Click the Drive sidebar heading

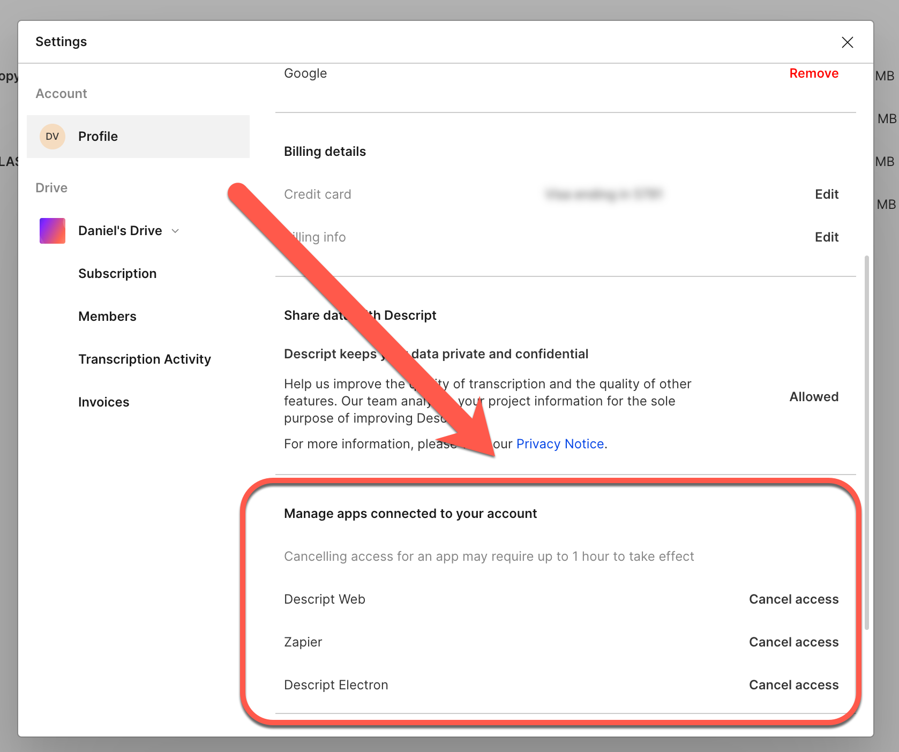pos(51,188)
